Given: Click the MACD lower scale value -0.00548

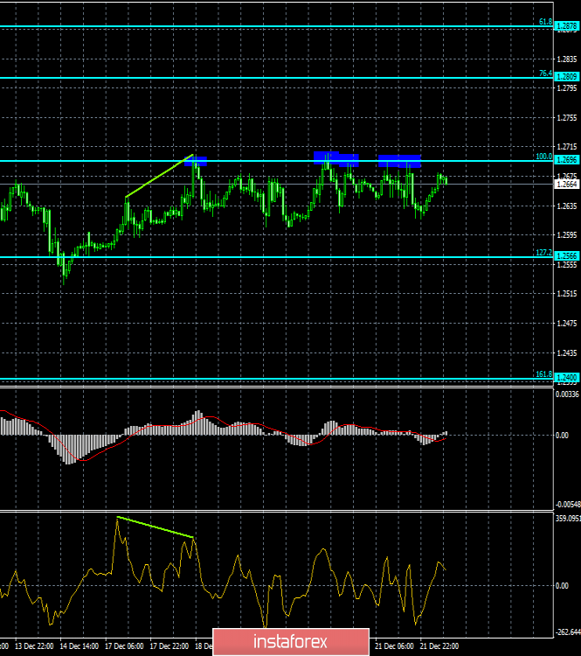Looking at the screenshot, I should coord(568,504).
